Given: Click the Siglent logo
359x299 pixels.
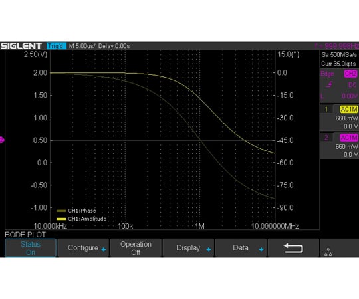Looking at the screenshot, I should (x=21, y=46).
